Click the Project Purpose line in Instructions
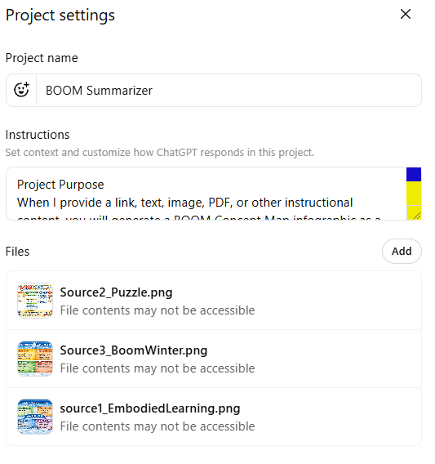435x464 pixels. click(x=60, y=185)
